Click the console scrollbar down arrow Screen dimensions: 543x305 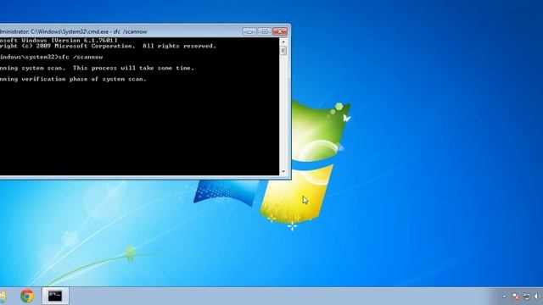click(283, 171)
